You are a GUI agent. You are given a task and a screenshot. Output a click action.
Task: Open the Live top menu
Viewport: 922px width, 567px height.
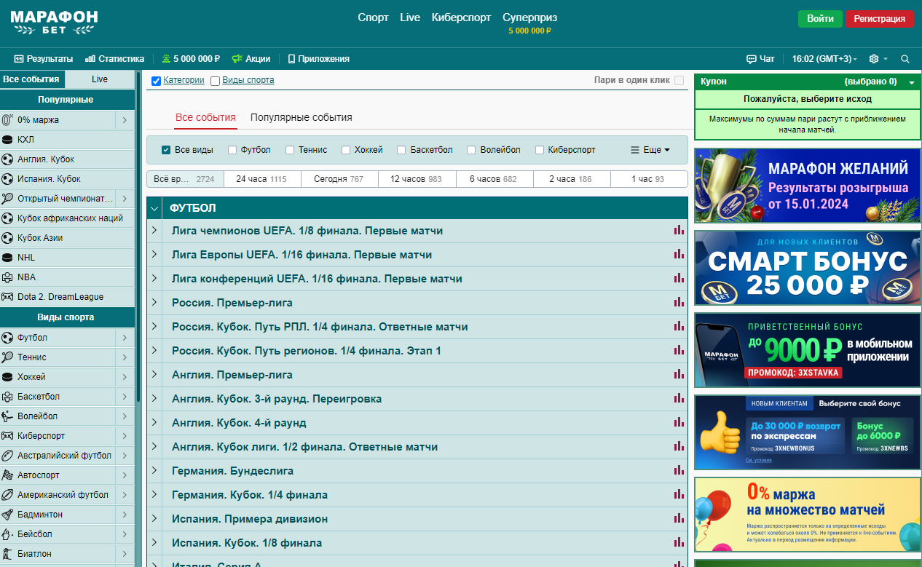coord(410,17)
